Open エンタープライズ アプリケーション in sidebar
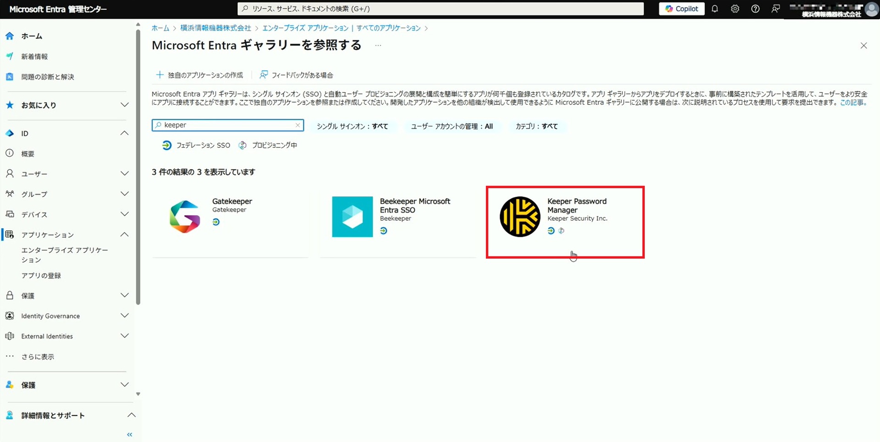The width and height of the screenshot is (880, 442). coord(64,255)
